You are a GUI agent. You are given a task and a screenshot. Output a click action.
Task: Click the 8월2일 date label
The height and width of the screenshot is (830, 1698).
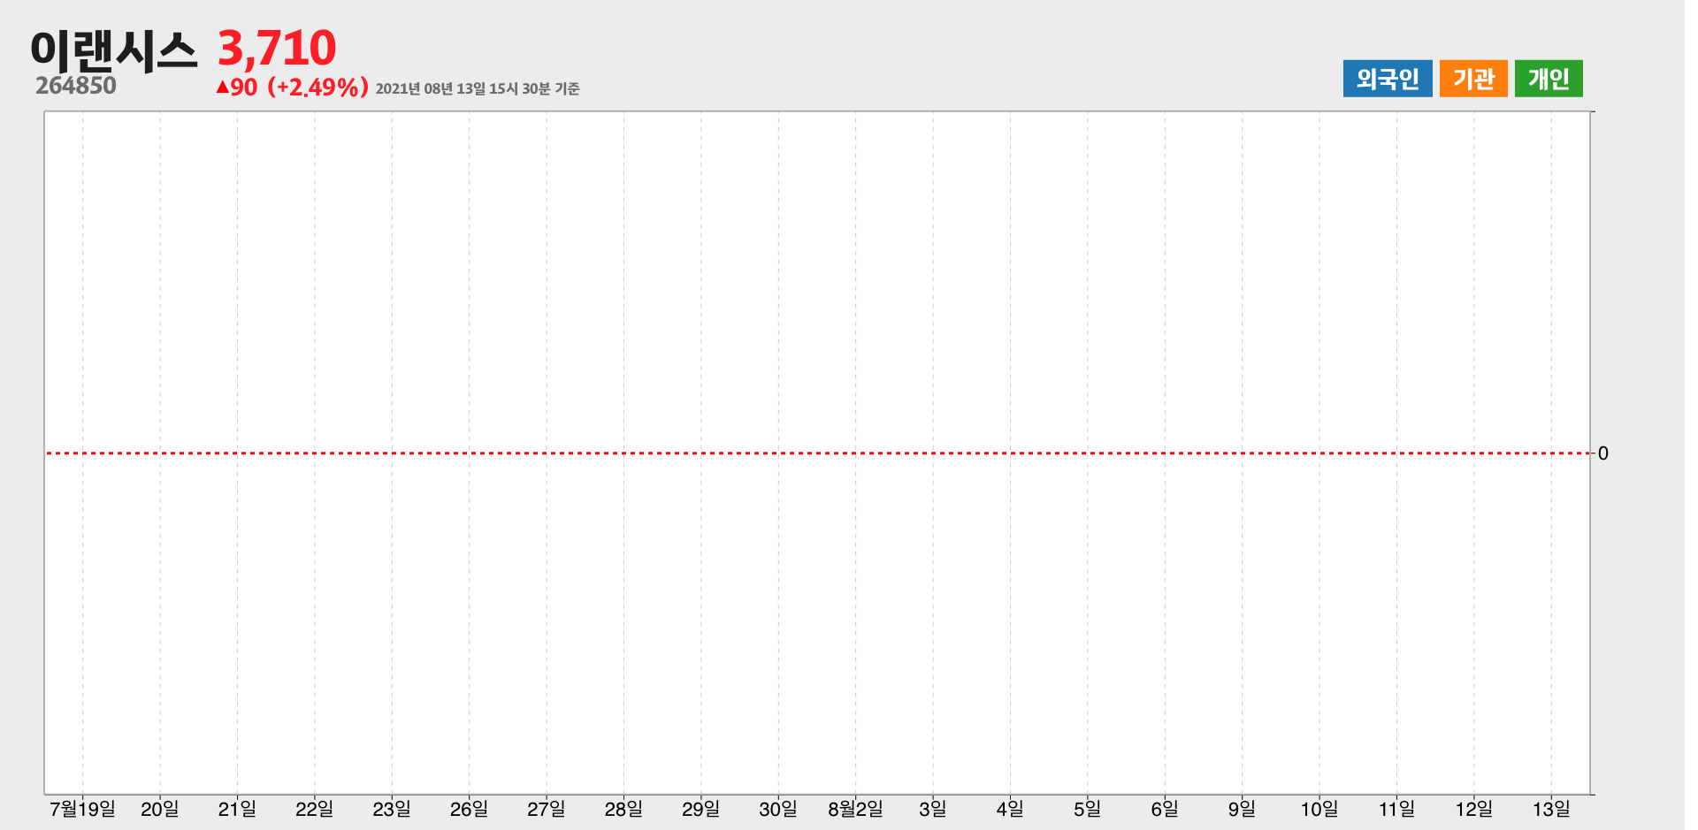(x=855, y=809)
